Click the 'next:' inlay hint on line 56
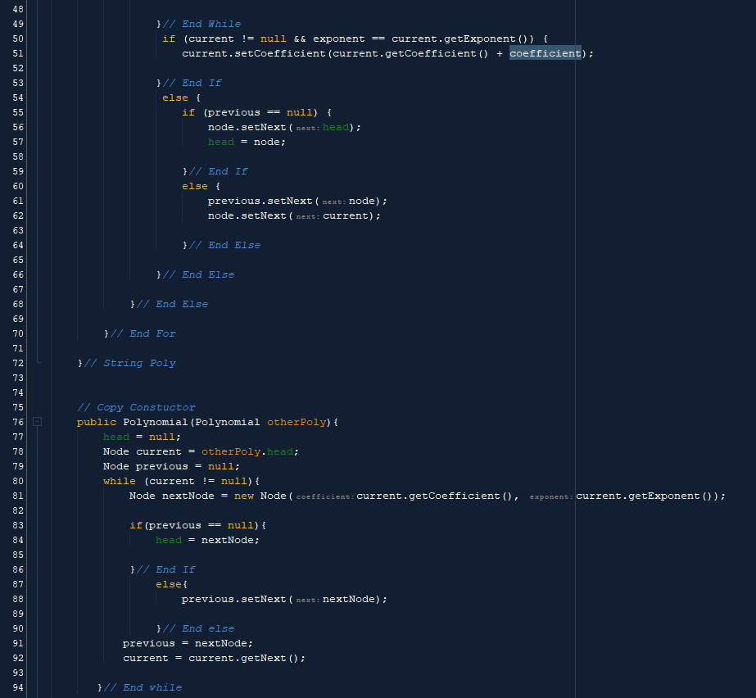Viewport: 756px width, 698px height. tap(308, 129)
